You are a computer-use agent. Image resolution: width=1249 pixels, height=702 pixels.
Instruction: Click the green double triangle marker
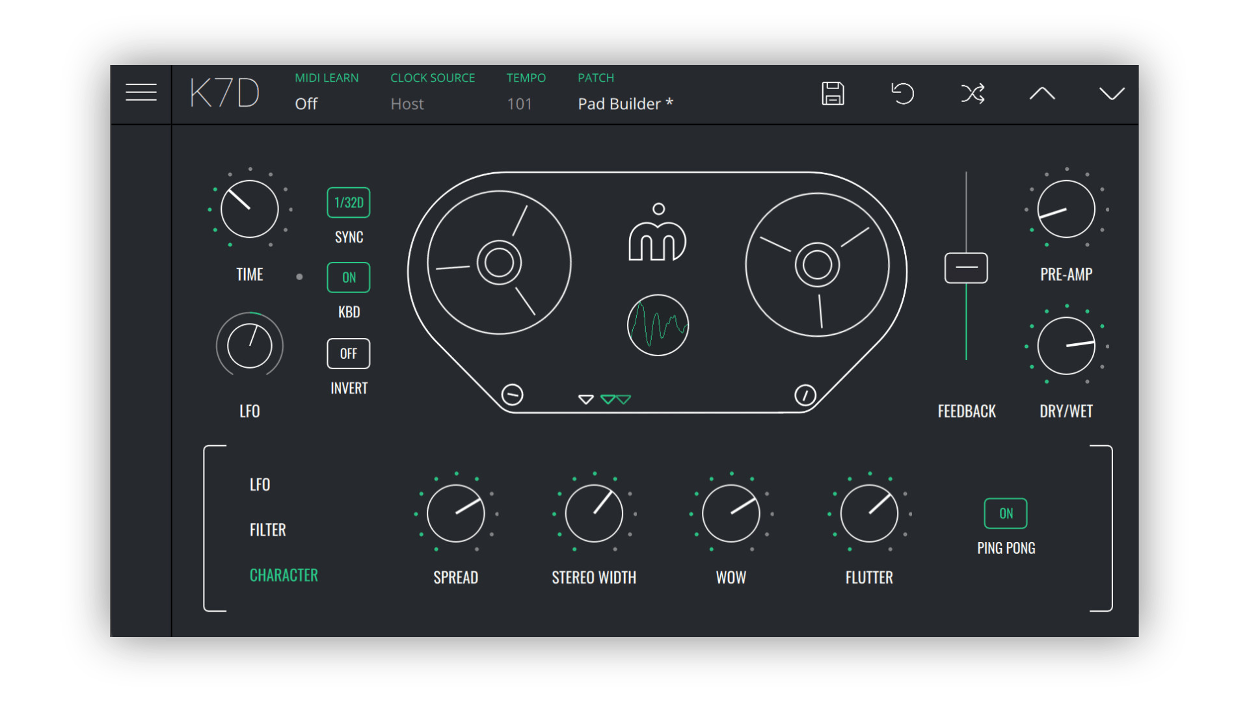615,399
